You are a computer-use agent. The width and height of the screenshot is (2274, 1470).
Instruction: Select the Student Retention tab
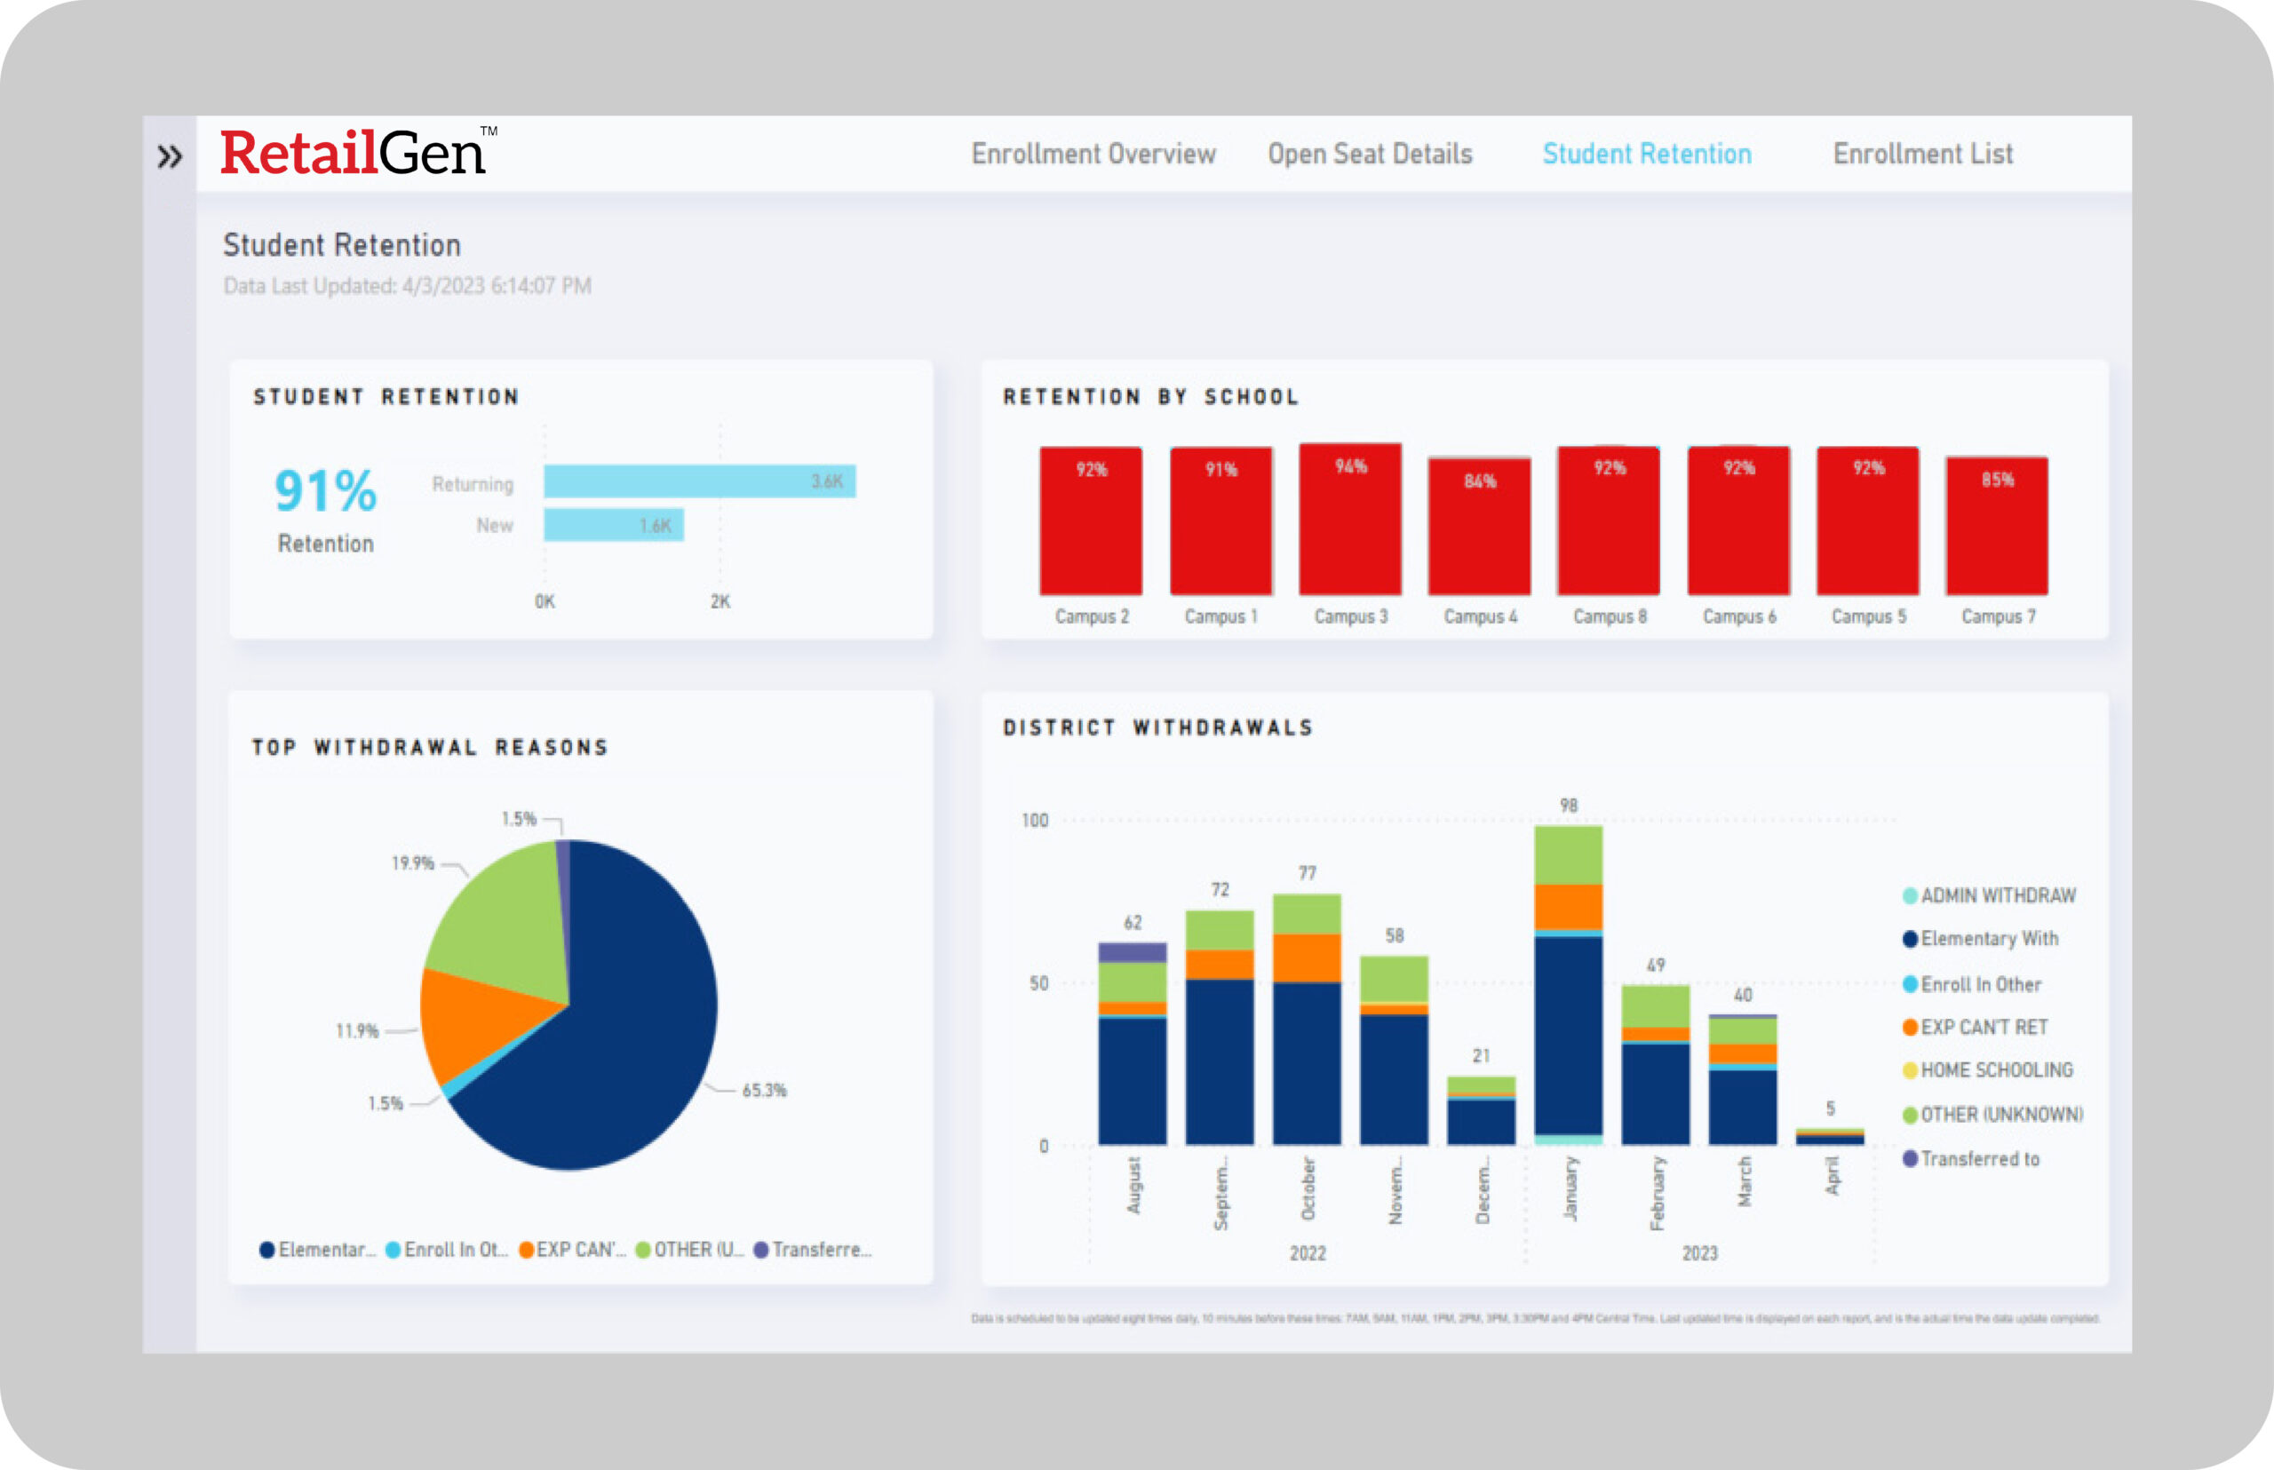point(1647,154)
